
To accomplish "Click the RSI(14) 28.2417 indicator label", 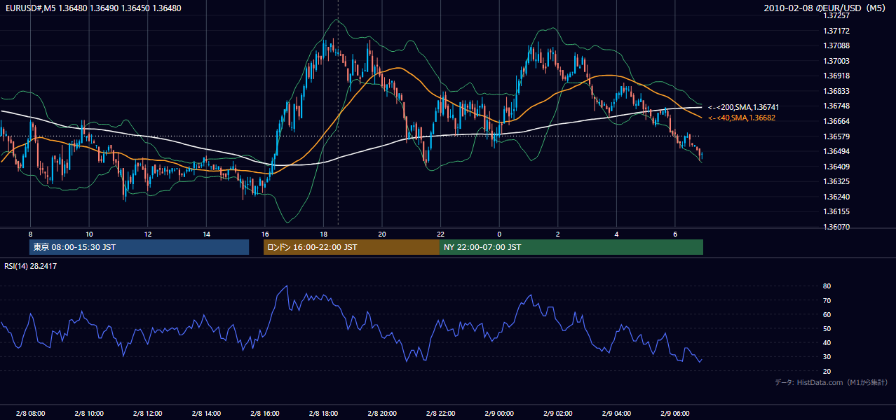I will coord(31,266).
